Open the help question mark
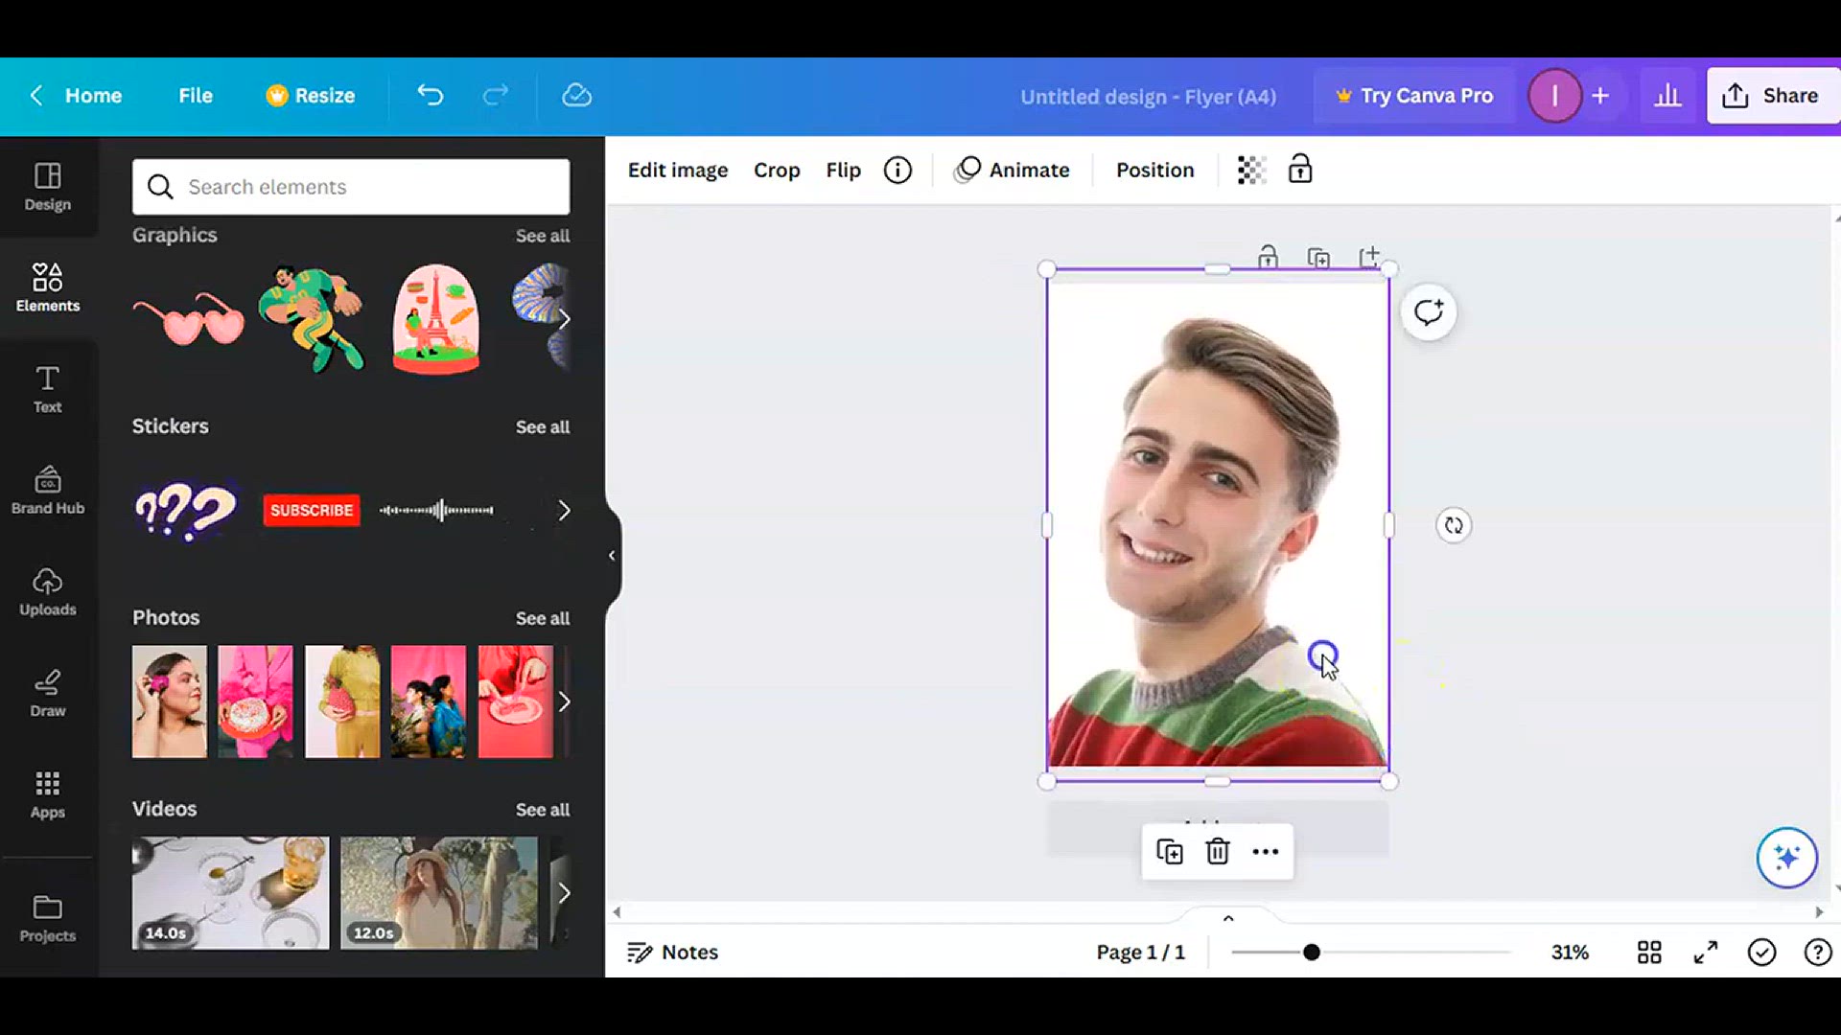1841x1035 pixels. pos(1818,952)
